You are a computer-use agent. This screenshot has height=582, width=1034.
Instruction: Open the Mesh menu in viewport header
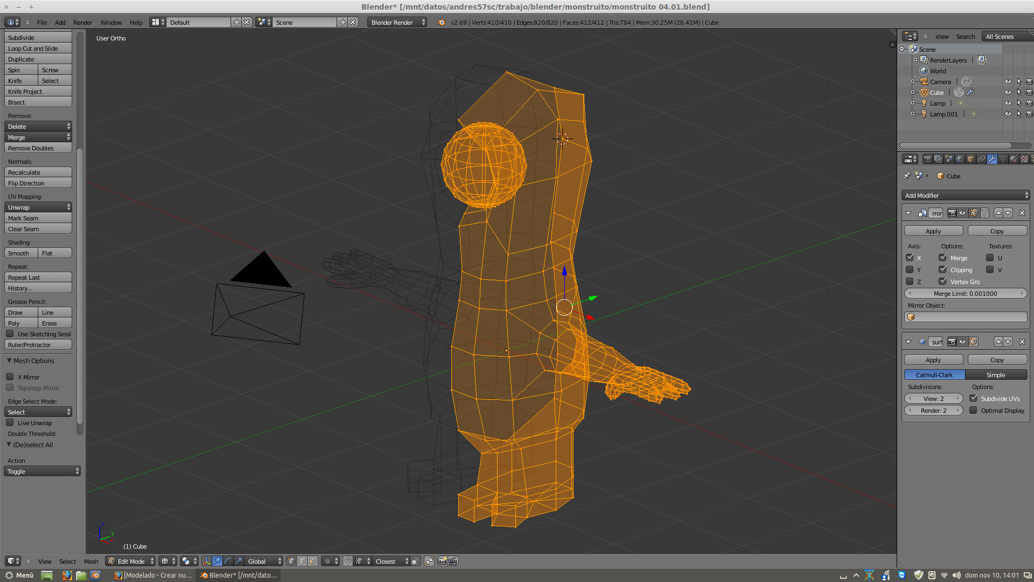91,562
